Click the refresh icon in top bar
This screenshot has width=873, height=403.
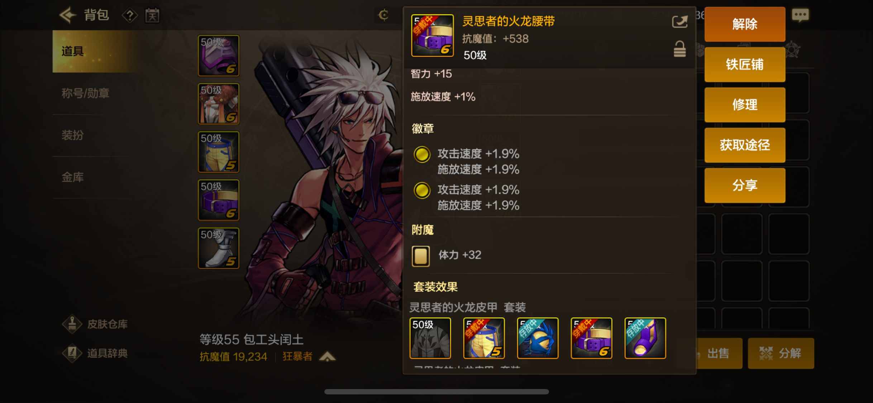click(384, 15)
